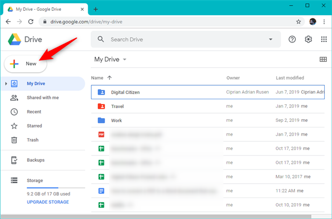
Task: Click the Owner column header
Action: pos(233,78)
